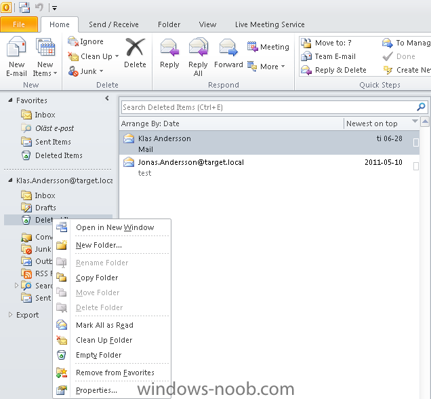Click the Undo quick access icon
The image size is (431, 399).
pyautogui.click(x=39, y=7)
